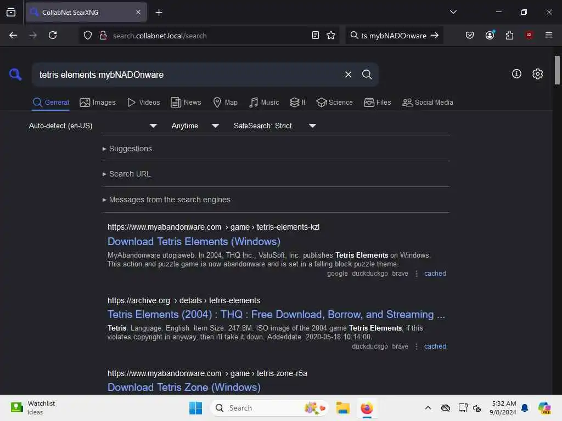Open Firefox View tab icon
Image resolution: width=562 pixels, height=421 pixels.
point(11,12)
